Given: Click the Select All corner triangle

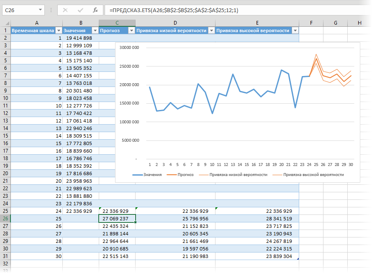Looking at the screenshot, I should pos(8,23).
